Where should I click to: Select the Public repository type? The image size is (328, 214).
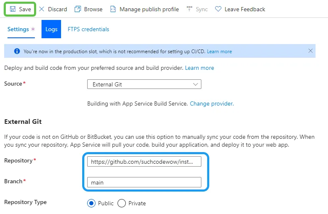[91, 203]
